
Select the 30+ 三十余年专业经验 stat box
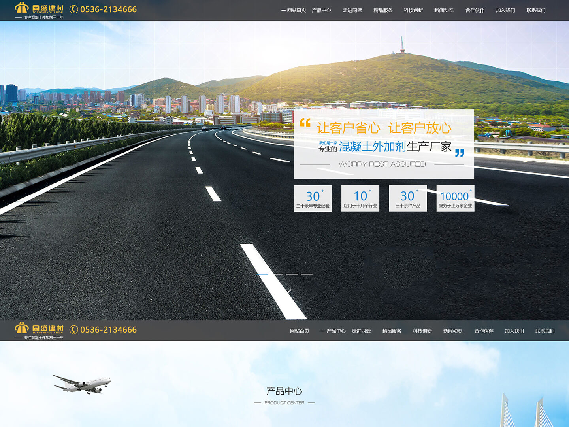point(313,198)
